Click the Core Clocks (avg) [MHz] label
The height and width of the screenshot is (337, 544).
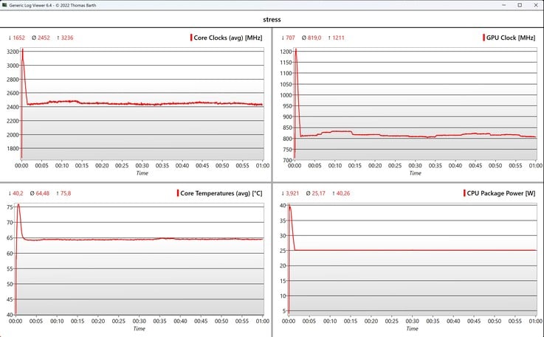(x=228, y=38)
